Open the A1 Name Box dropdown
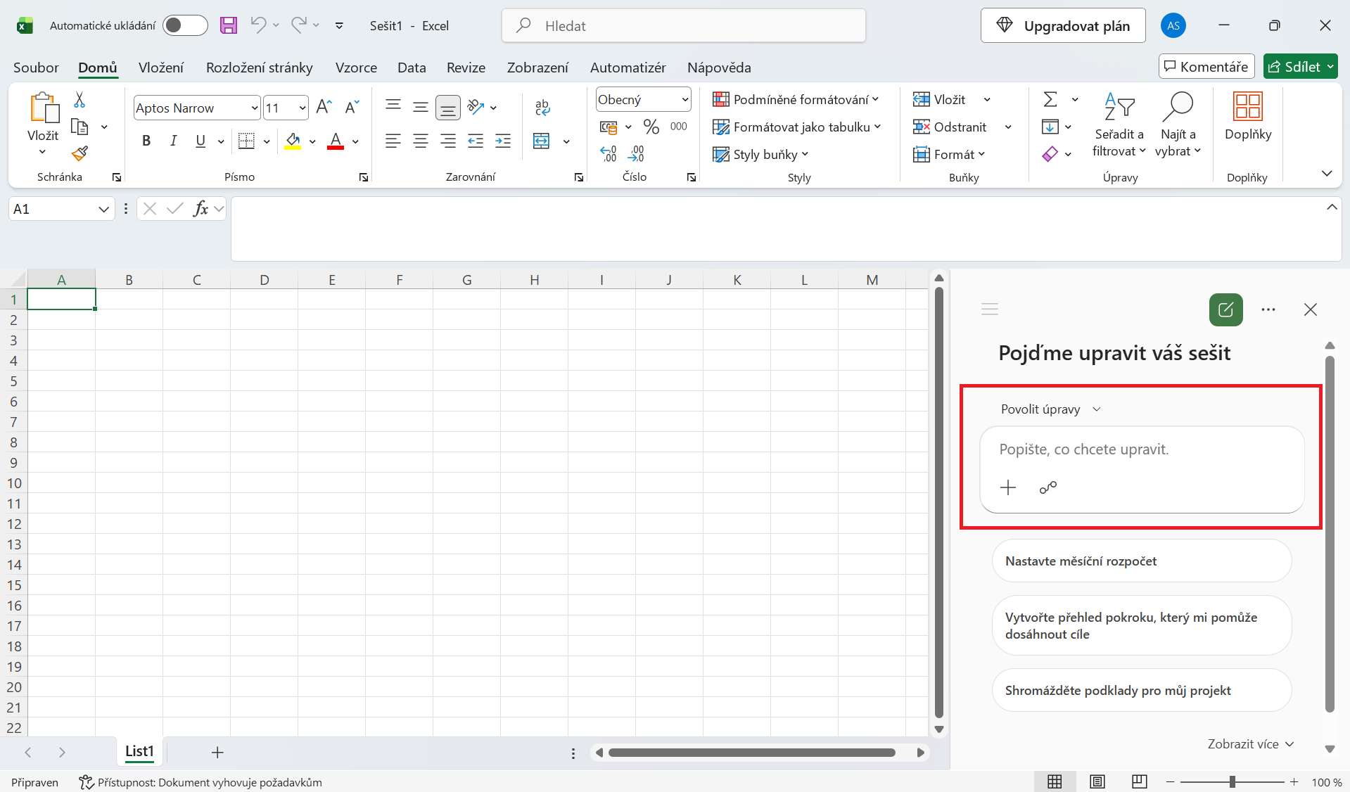The width and height of the screenshot is (1350, 792). coord(103,209)
